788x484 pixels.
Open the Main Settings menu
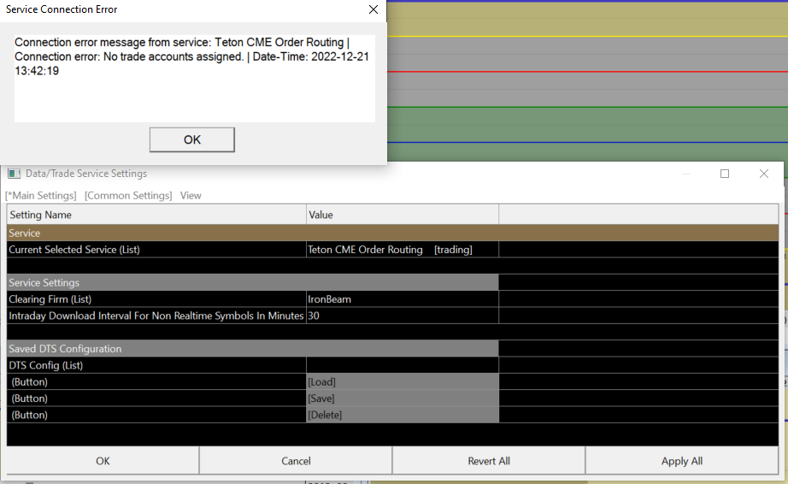click(41, 196)
